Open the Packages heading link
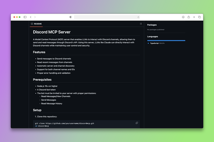 [152, 25]
